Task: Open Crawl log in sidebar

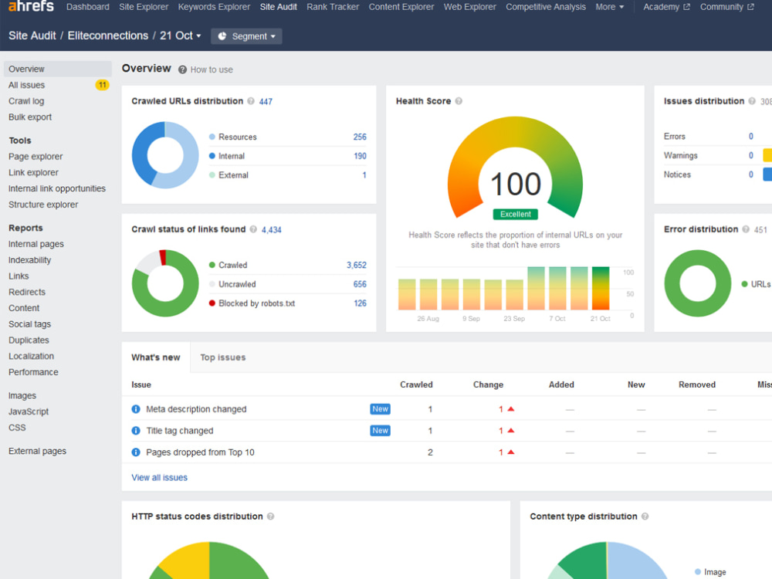Action: [x=26, y=101]
